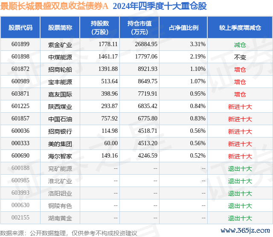Select stock code 000333
This screenshot has width=273, height=237.
tap(20, 143)
